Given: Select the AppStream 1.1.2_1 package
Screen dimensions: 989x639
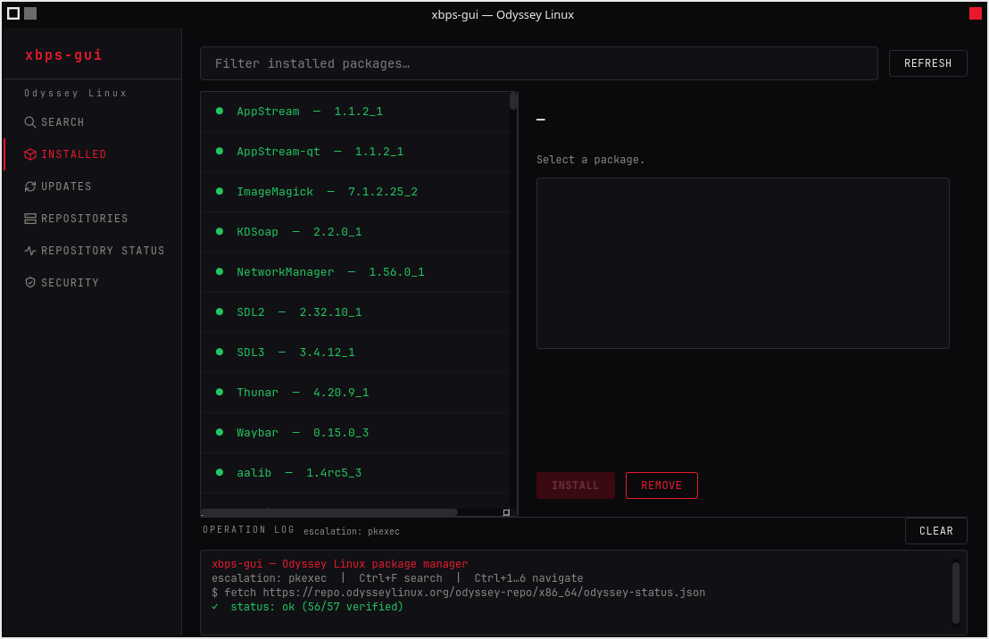Looking at the screenshot, I should tap(355, 112).
